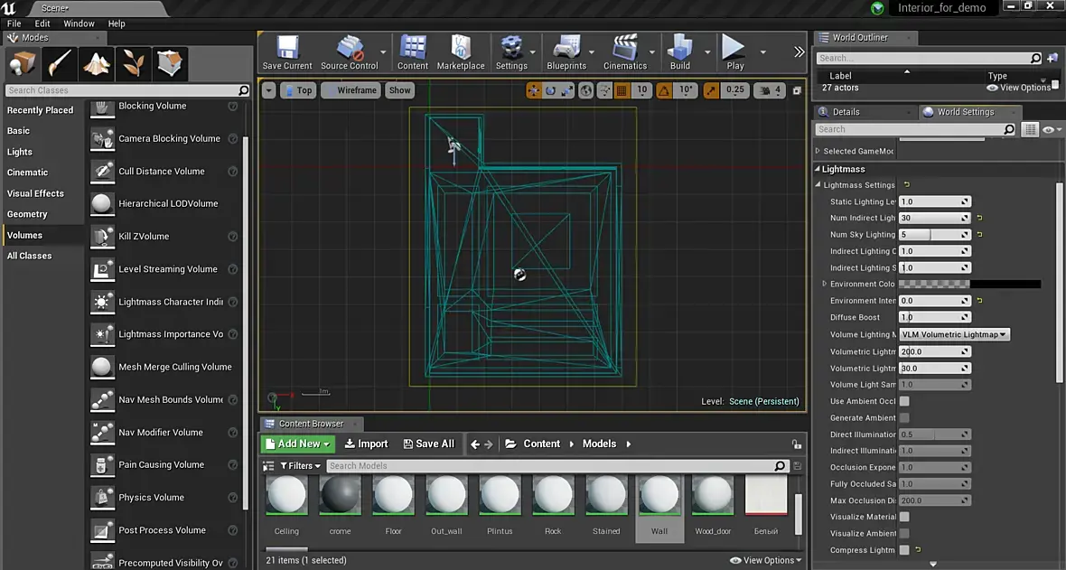Screen dimensions: 1066x570
Task: Collapse the Lightmass section
Action: (x=818, y=169)
